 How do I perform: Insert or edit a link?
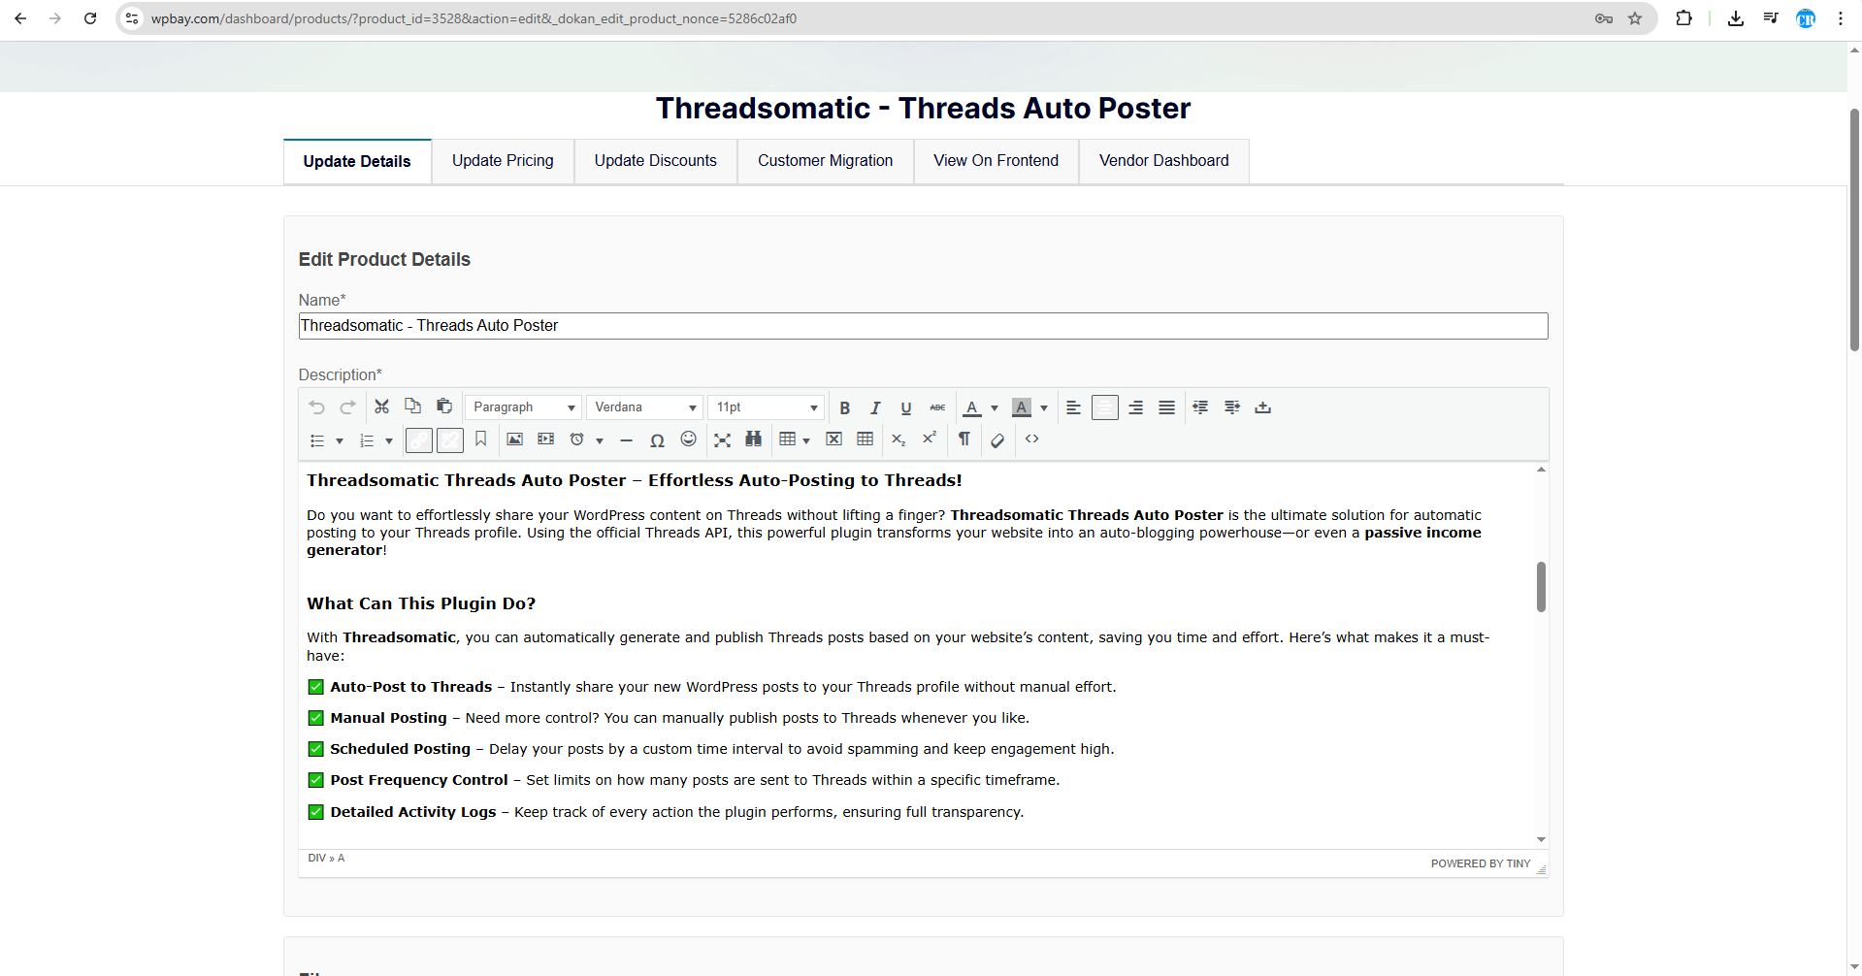tap(419, 440)
